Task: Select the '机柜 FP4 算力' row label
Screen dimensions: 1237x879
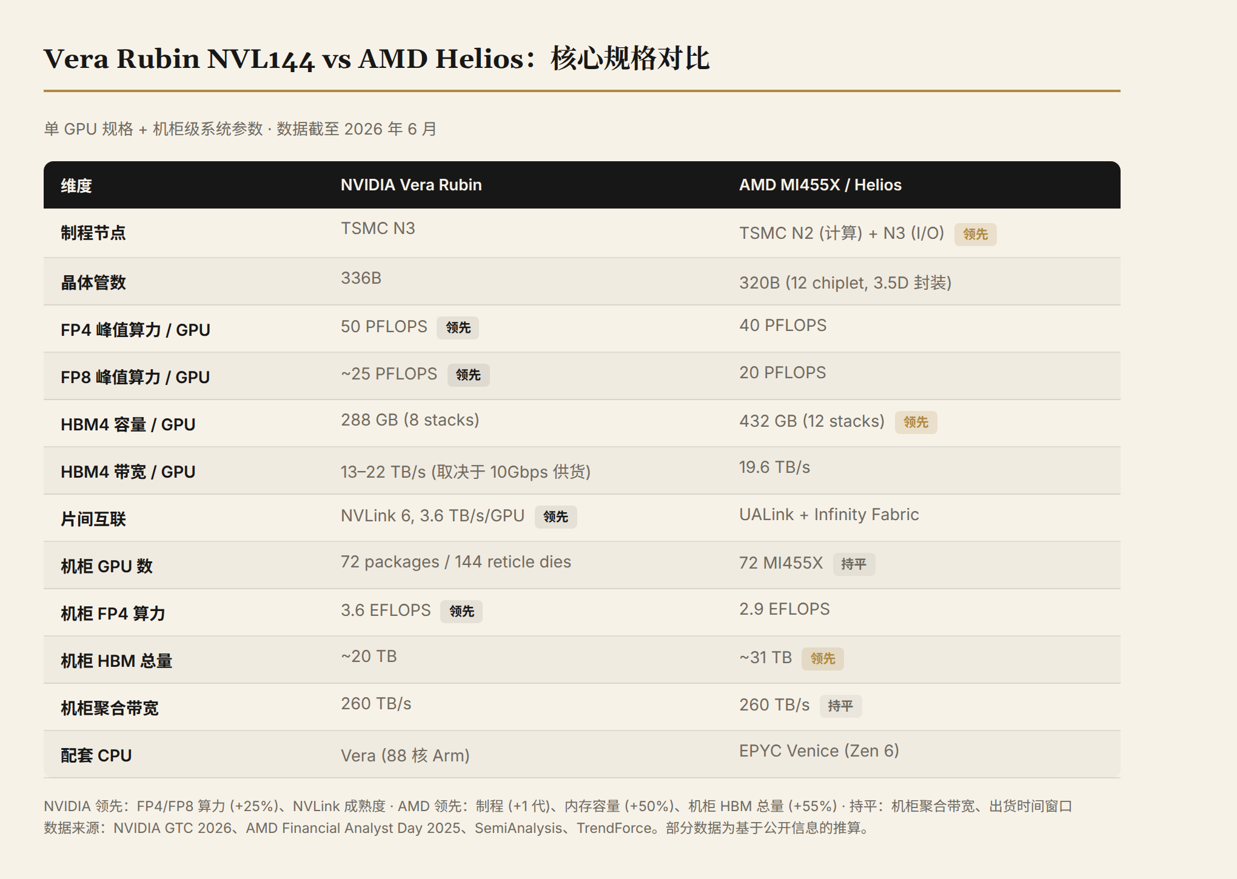Action: tap(113, 613)
